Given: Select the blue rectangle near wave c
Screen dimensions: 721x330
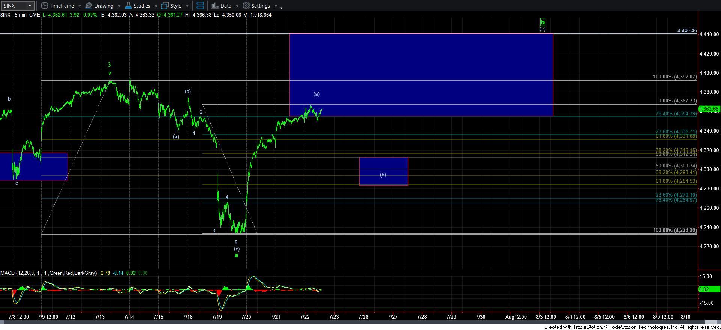Looking at the screenshot, I should click(34, 167).
